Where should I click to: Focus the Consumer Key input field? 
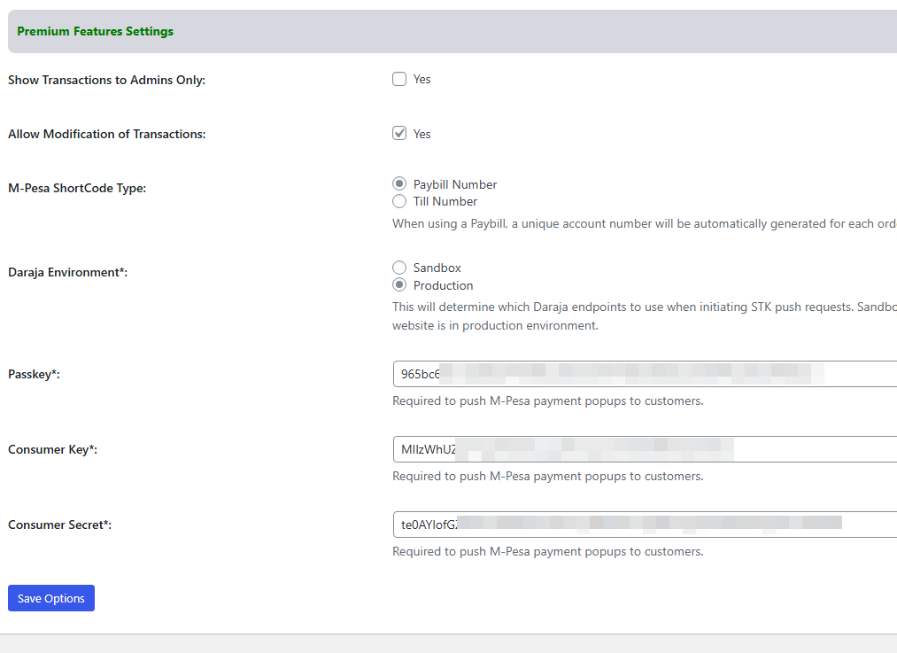pos(645,449)
